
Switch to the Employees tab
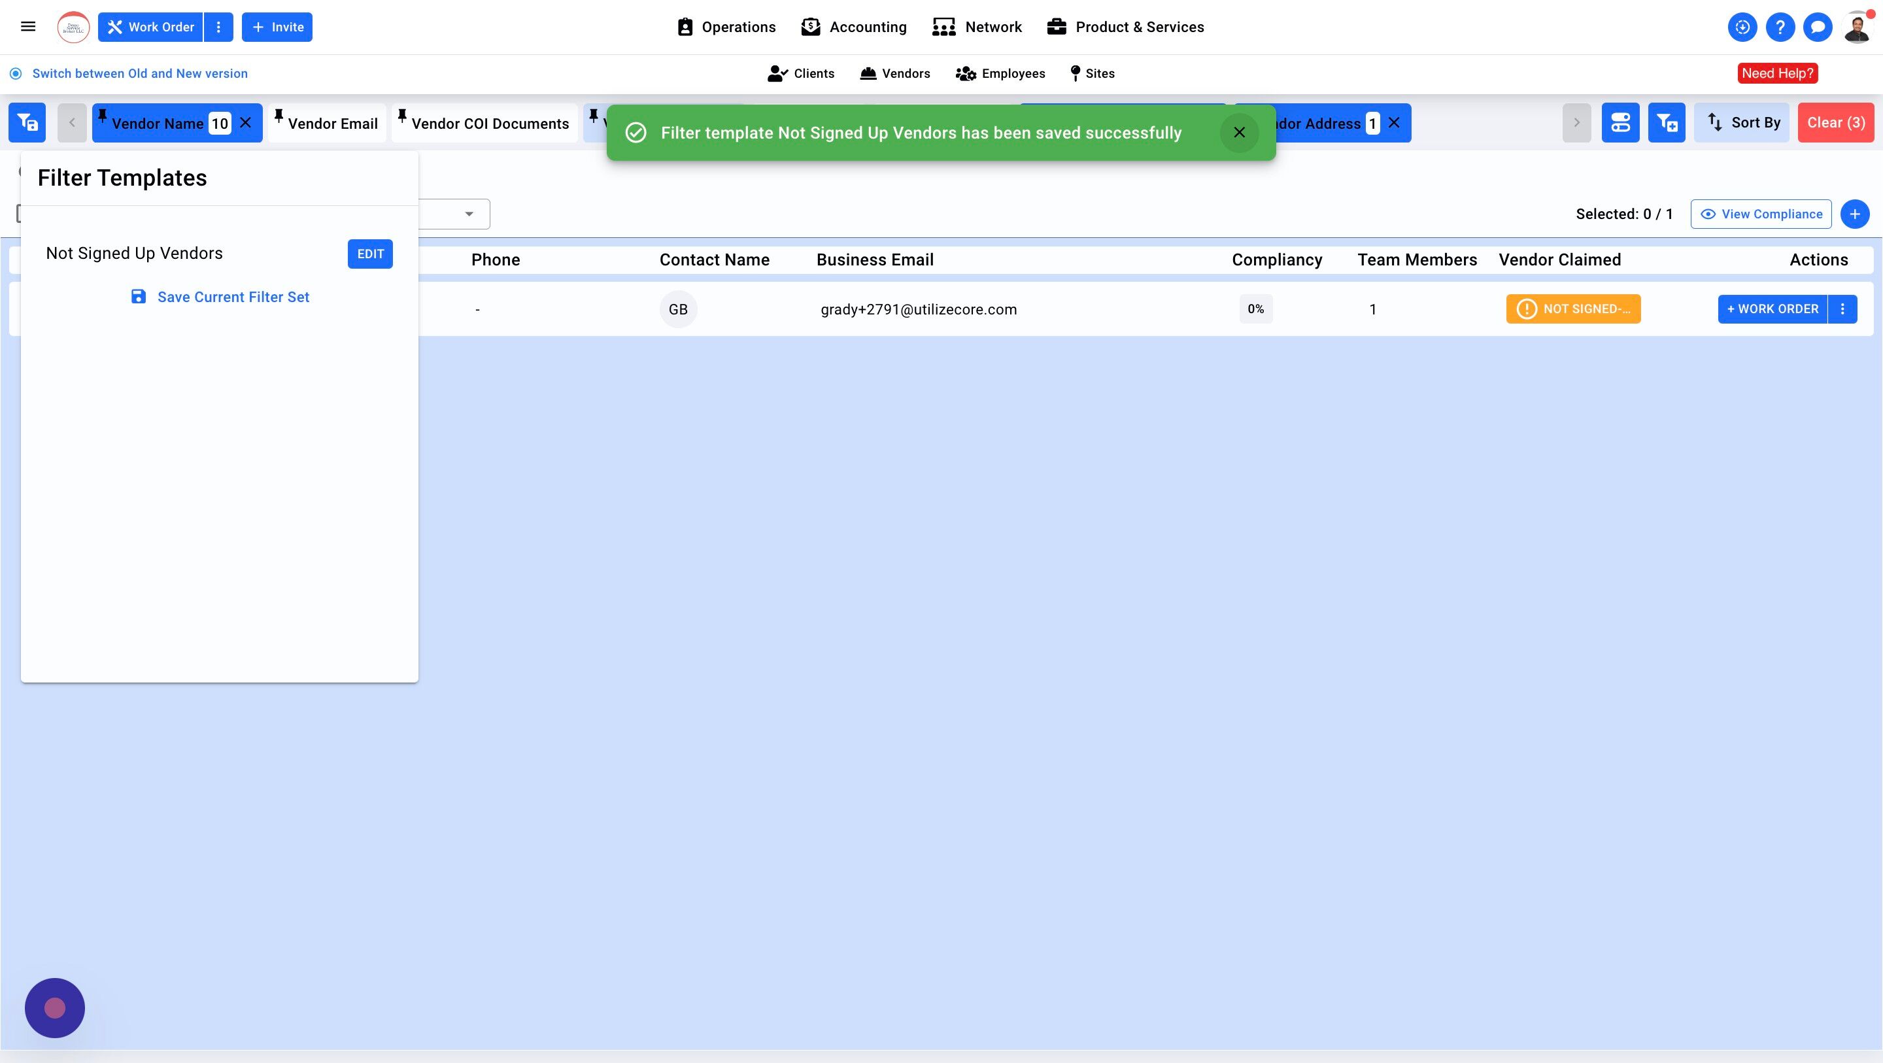(x=1000, y=74)
